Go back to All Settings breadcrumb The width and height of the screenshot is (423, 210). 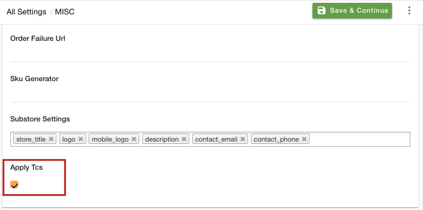[x=26, y=12]
